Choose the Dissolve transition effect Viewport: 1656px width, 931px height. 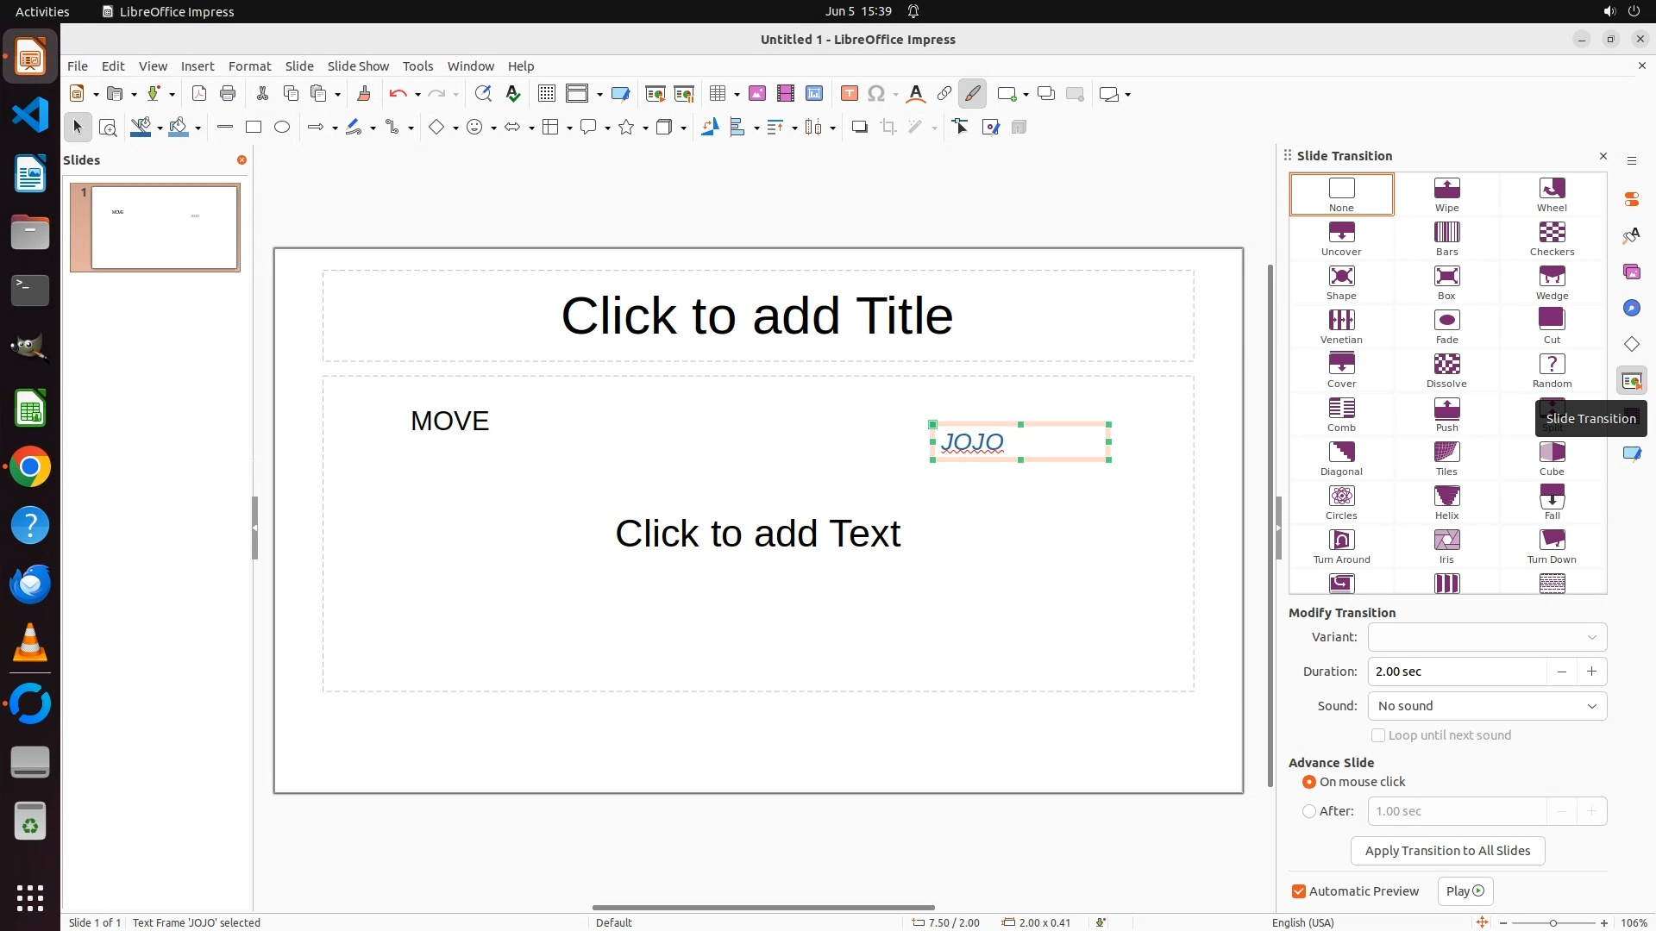coord(1446,370)
